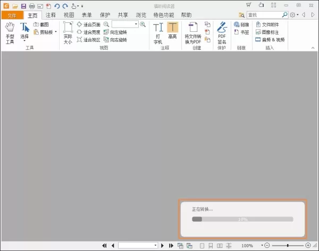Screen dimensions: 319x251
Task: Go to the first page
Action: 104,246
